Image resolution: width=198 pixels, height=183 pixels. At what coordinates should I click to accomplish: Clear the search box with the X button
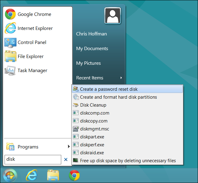click(66, 159)
